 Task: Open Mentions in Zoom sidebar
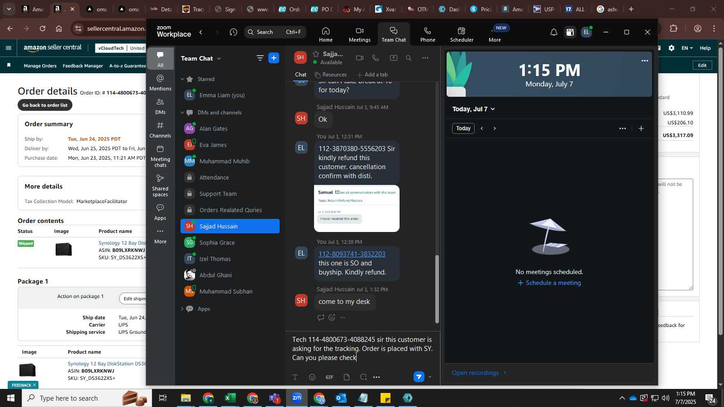160,82
